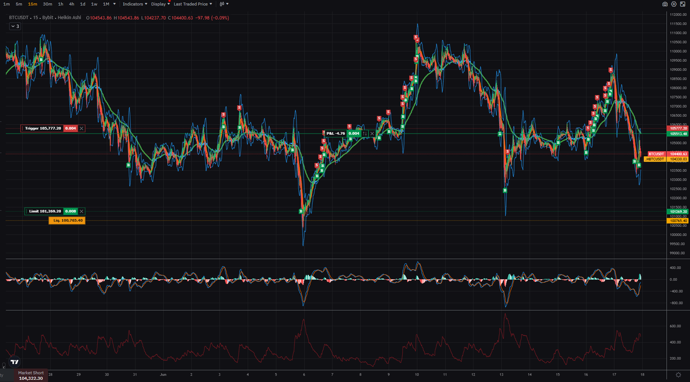The image size is (690, 382).
Task: Open the time-axis settings gear at bottom right
Action: tap(678, 375)
